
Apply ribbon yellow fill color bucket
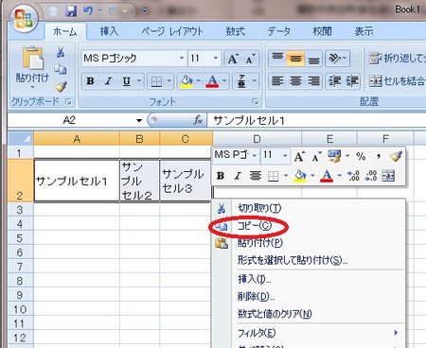pos(186,81)
